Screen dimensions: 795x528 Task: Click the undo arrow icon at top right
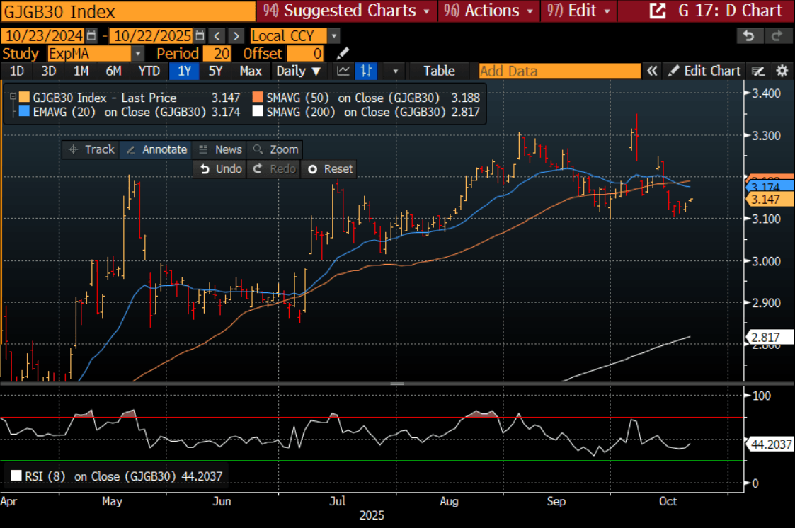coord(749,36)
